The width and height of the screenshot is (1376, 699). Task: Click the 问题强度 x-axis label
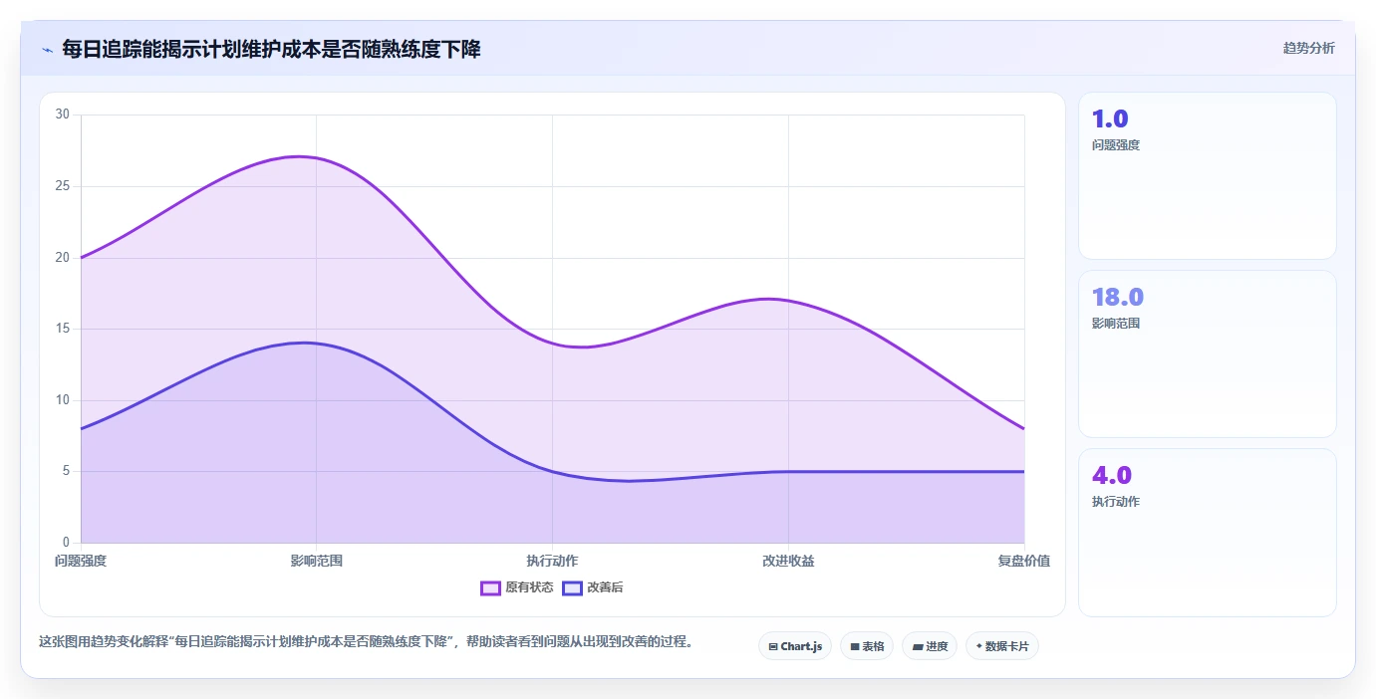click(x=81, y=561)
